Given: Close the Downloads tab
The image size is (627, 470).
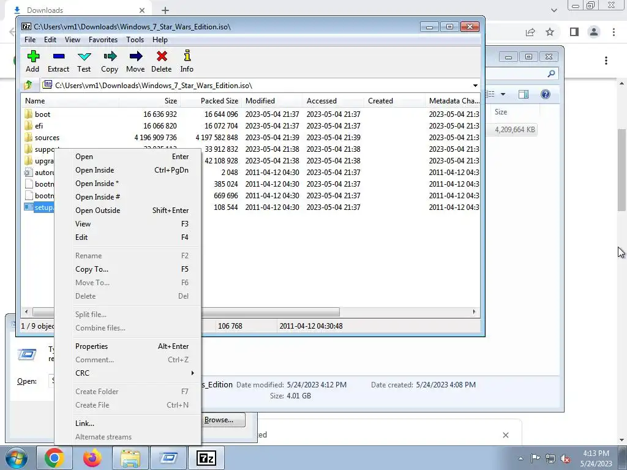Looking at the screenshot, I should coord(142,10).
